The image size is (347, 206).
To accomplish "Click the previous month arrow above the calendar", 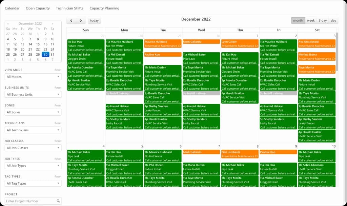I will coord(71,20).
